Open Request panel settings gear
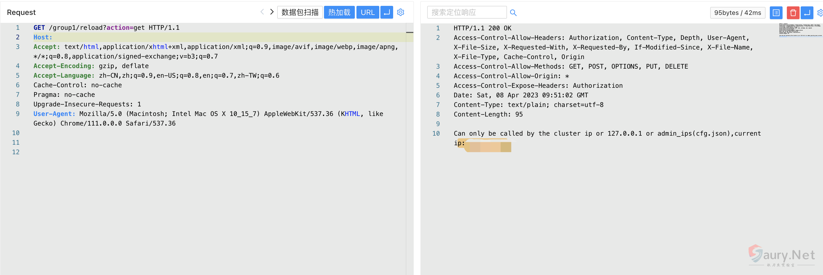 [x=401, y=12]
